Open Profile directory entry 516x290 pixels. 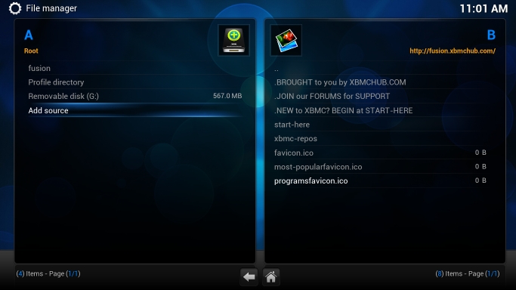(135, 82)
